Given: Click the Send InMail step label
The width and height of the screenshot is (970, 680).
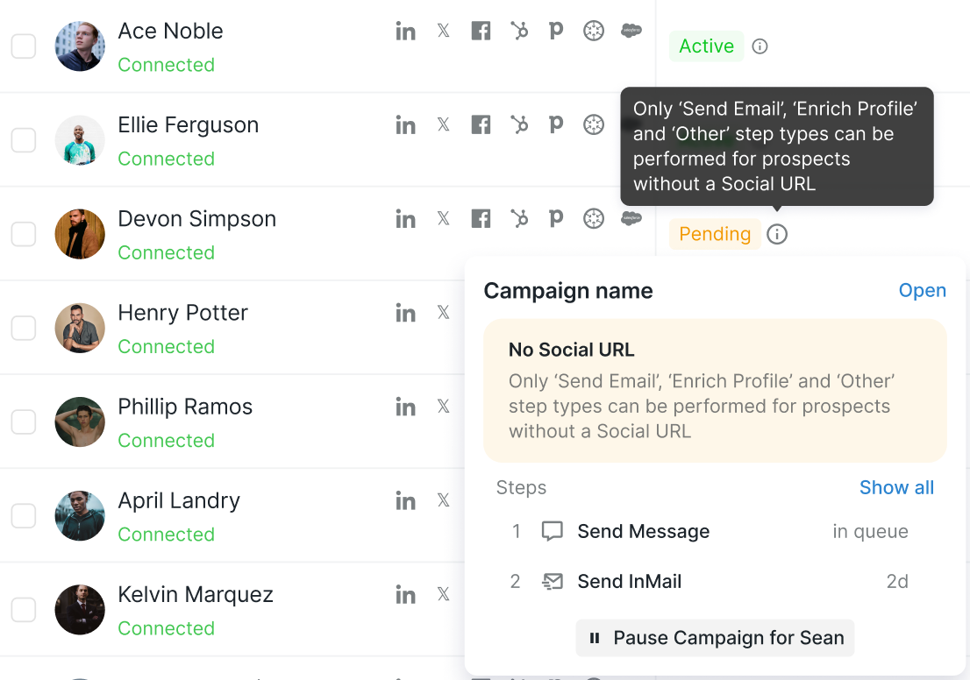Looking at the screenshot, I should point(629,582).
